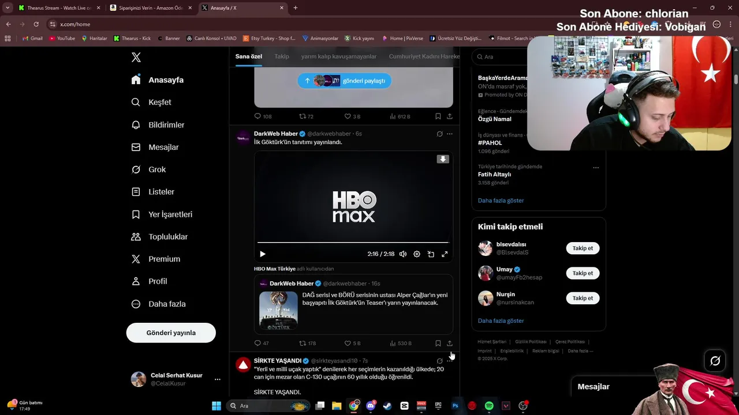Viewport: 739px width, 415px height.
Task: Reply to the post with 108 comments
Action: click(x=263, y=116)
